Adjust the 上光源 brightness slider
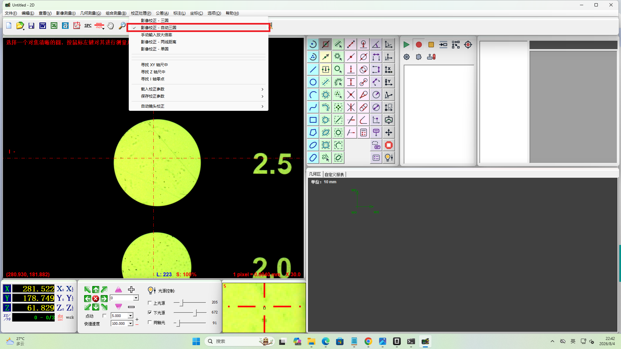This screenshot has width=621, height=349. pos(181,303)
